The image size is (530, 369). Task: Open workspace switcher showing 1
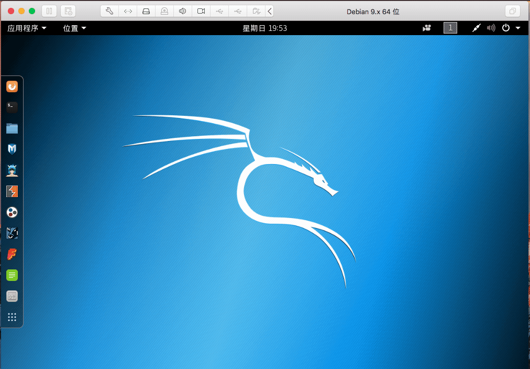pos(450,28)
